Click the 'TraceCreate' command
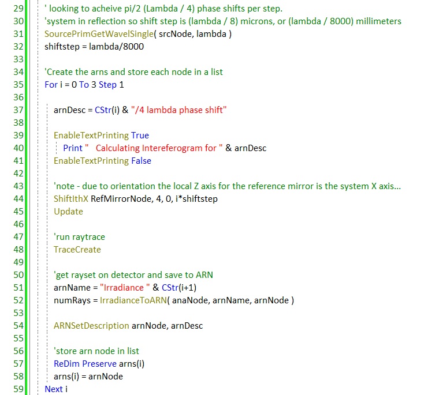Screen dimensions: 439x395 coord(77,249)
